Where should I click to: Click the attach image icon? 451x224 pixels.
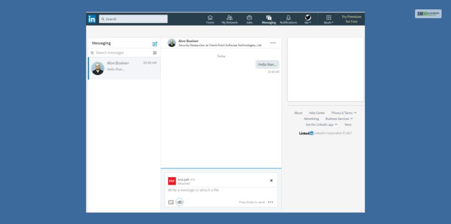click(x=171, y=202)
